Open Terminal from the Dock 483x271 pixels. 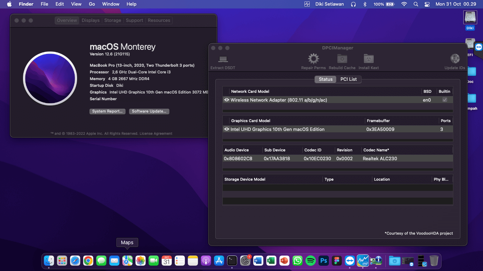point(232,261)
